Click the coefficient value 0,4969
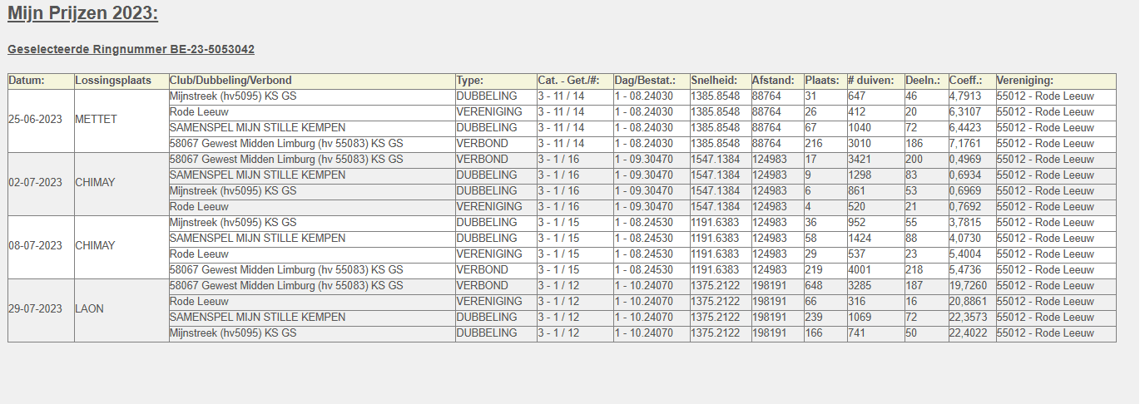The image size is (1140, 404). click(965, 160)
